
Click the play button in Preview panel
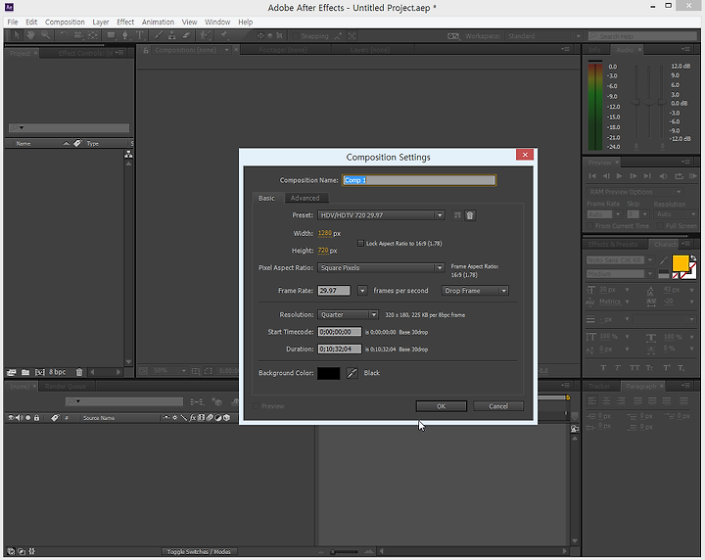coord(619,176)
